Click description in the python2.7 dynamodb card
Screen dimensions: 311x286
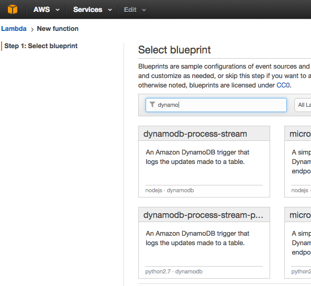click(197, 238)
